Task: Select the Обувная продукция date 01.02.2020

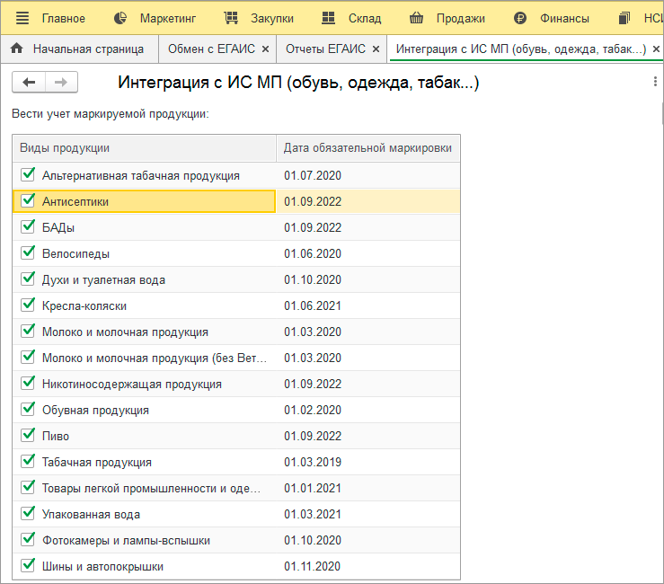Action: tap(367, 410)
